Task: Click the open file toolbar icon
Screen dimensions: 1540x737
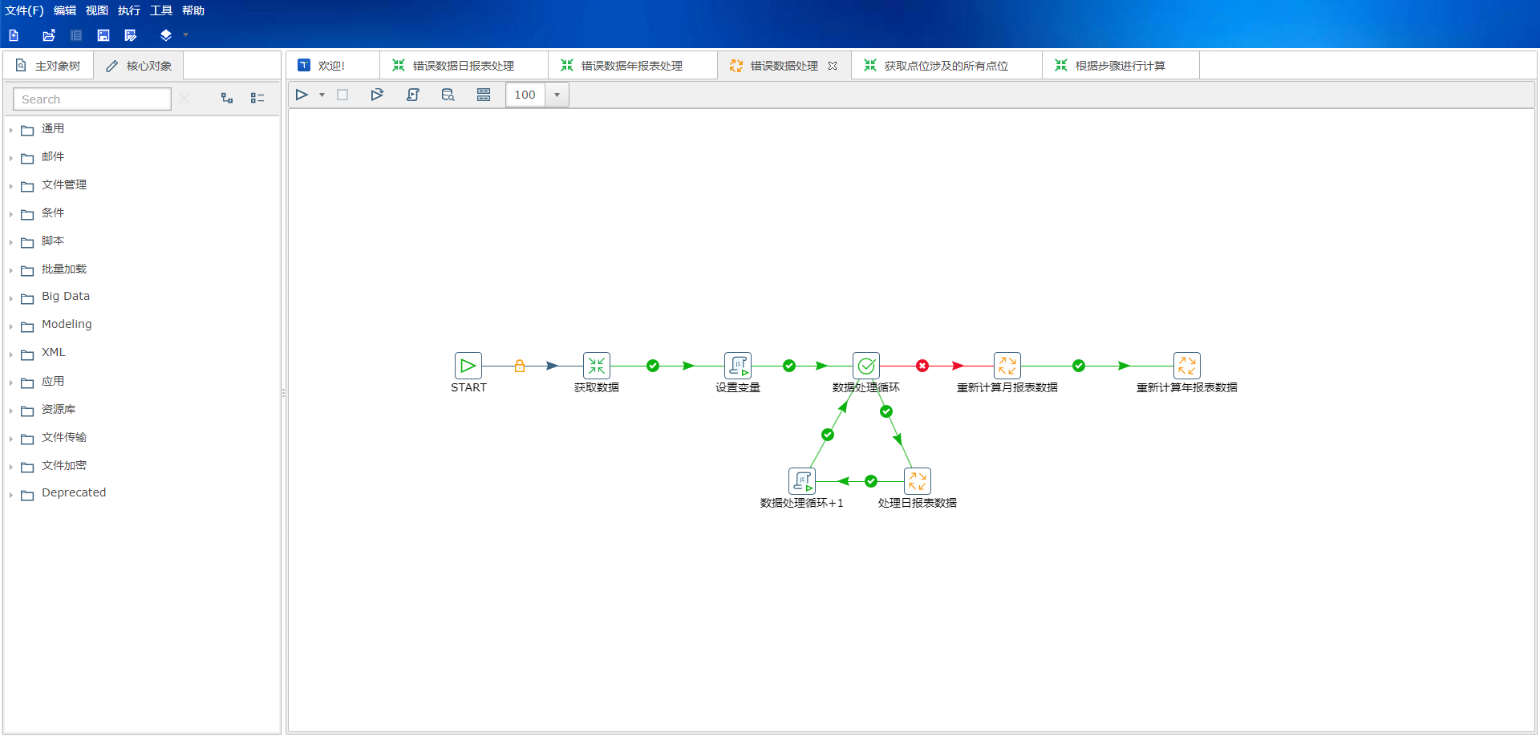Action: (x=49, y=35)
